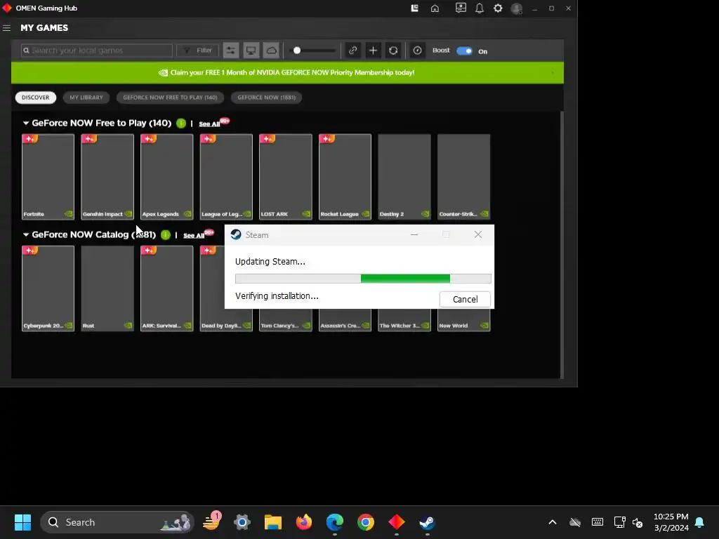Click See All for GeForce NOW Catalog
Viewport: 719px width, 539px height.
[194, 236]
